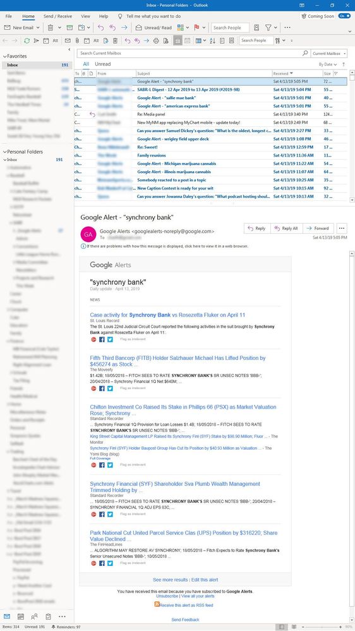The width and height of the screenshot is (355, 631).
Task: Click the Unsubscribe link
Action: coord(167,596)
